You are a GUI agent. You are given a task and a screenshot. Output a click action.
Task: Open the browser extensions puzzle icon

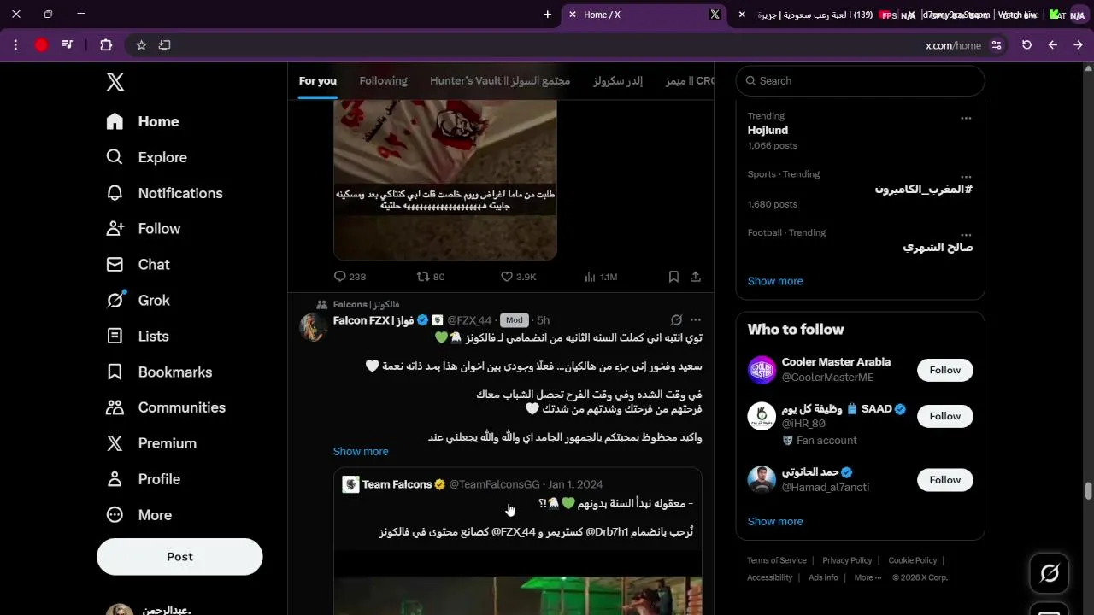[x=106, y=45]
